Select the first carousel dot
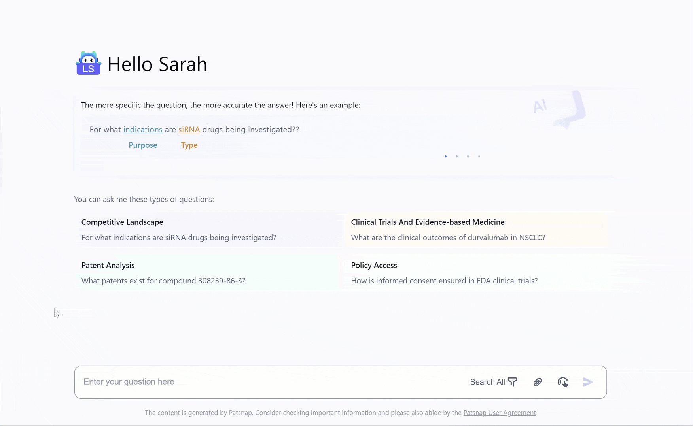 pyautogui.click(x=445, y=156)
